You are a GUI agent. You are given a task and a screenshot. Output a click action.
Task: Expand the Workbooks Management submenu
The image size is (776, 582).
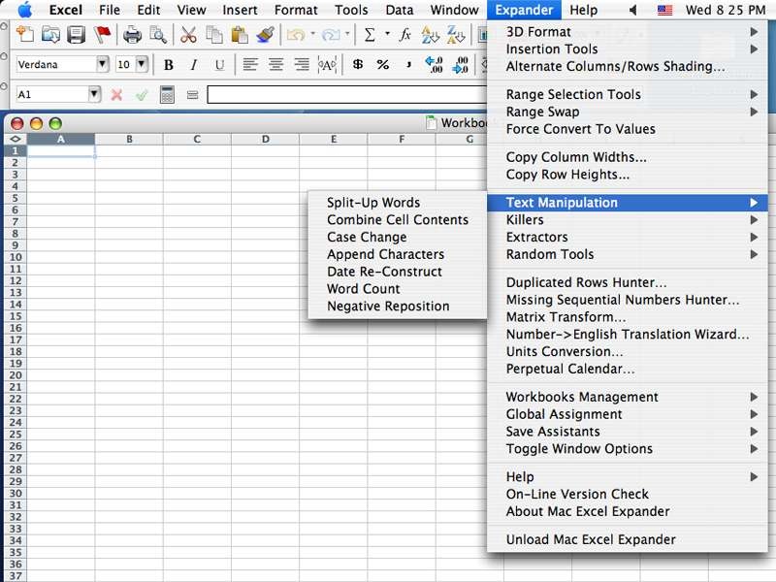(628, 397)
